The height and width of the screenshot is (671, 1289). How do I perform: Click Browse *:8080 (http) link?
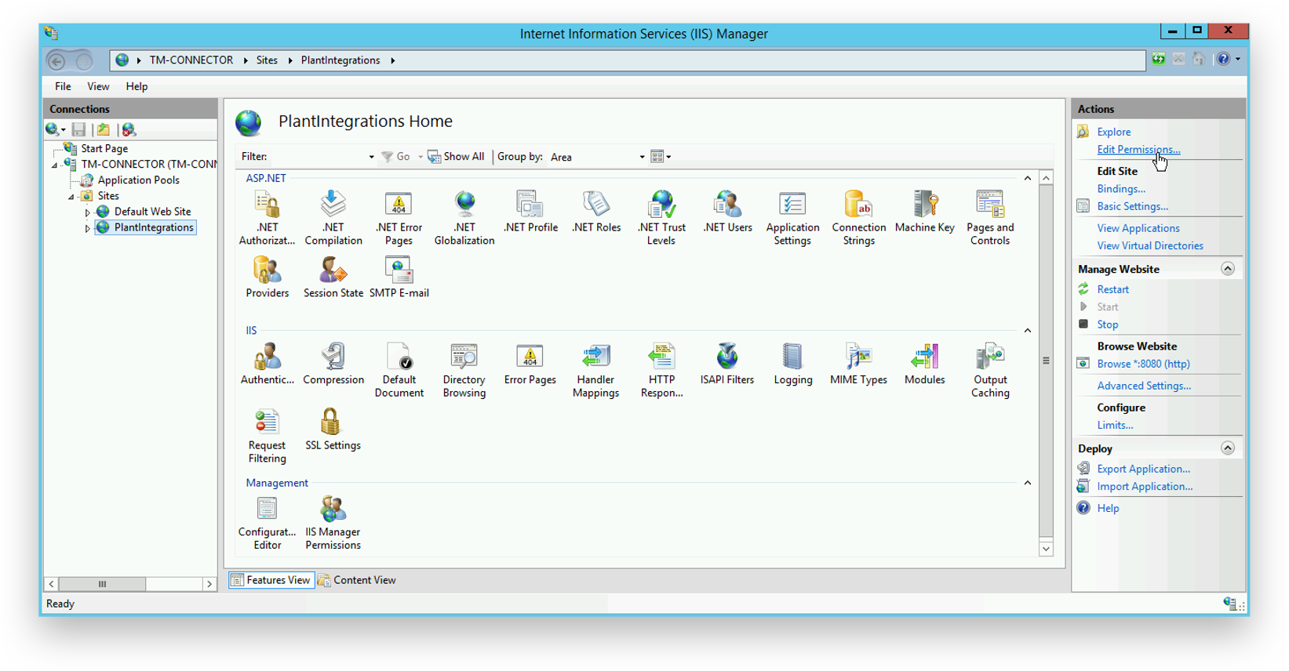[1142, 364]
